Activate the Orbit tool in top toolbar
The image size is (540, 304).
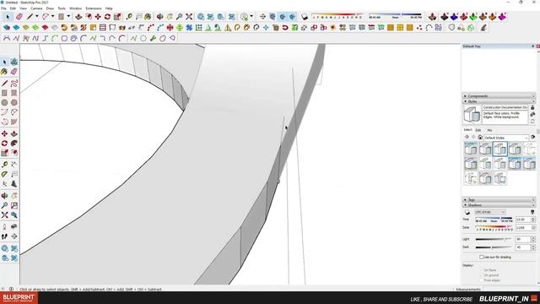[159, 17]
